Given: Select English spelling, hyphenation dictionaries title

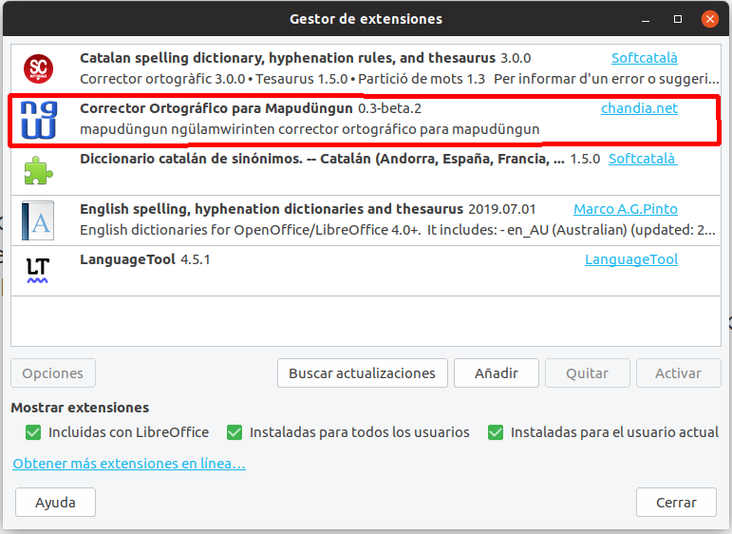Looking at the screenshot, I should pos(272,209).
